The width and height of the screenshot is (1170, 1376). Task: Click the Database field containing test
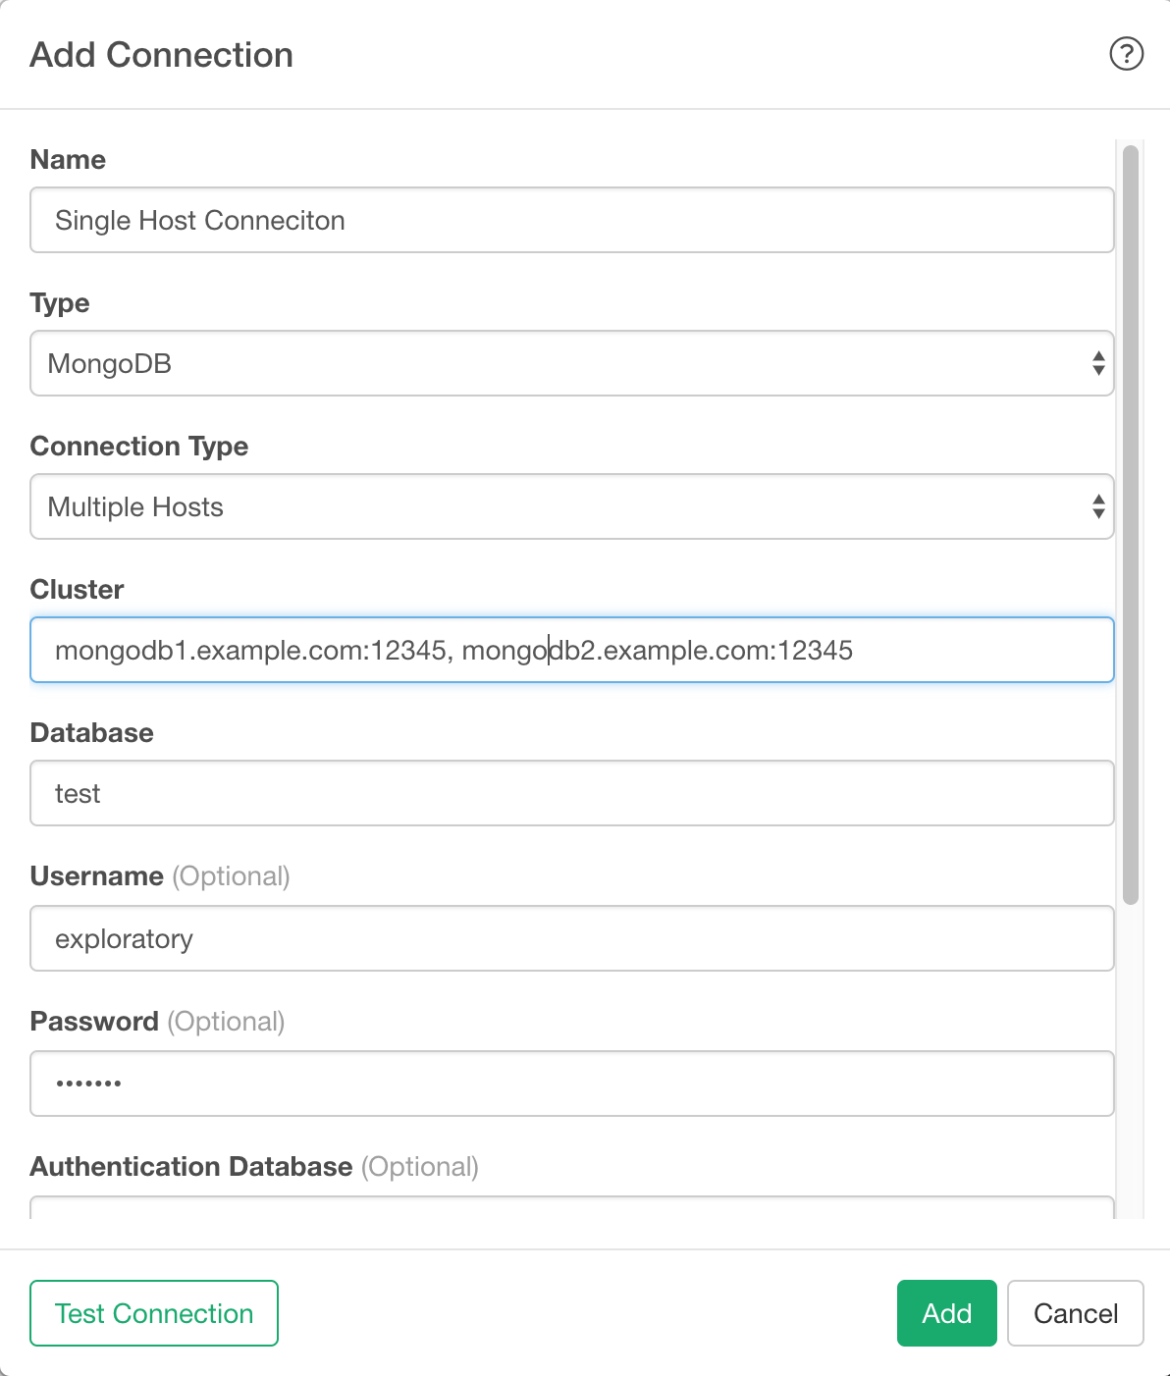click(x=572, y=793)
